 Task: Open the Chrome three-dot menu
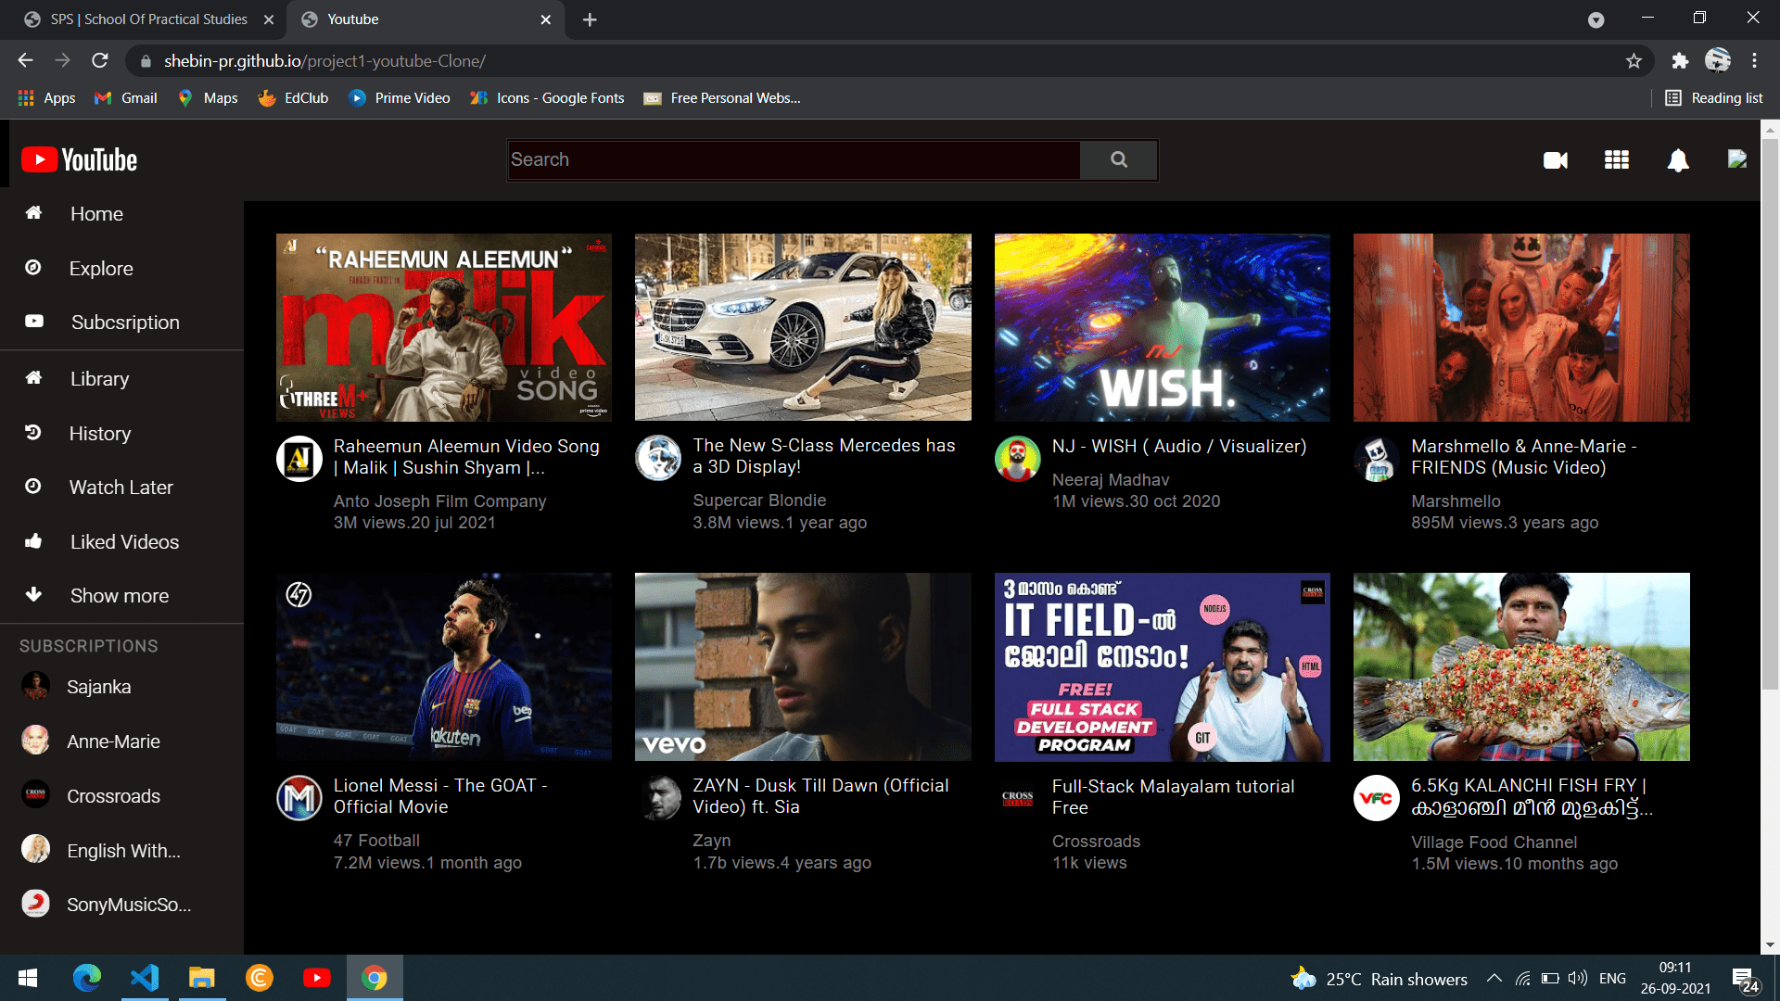pyautogui.click(x=1754, y=61)
